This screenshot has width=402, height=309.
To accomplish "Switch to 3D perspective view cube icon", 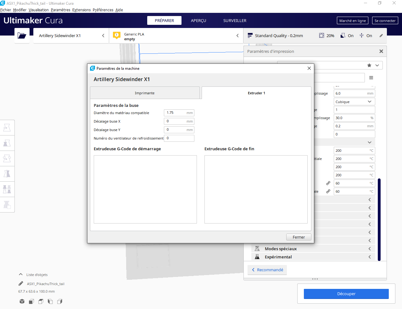I will click(x=22, y=301).
